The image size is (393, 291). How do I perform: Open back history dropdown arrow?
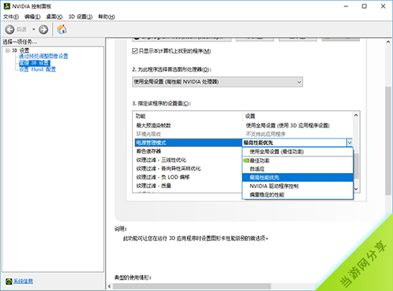pyautogui.click(x=34, y=29)
